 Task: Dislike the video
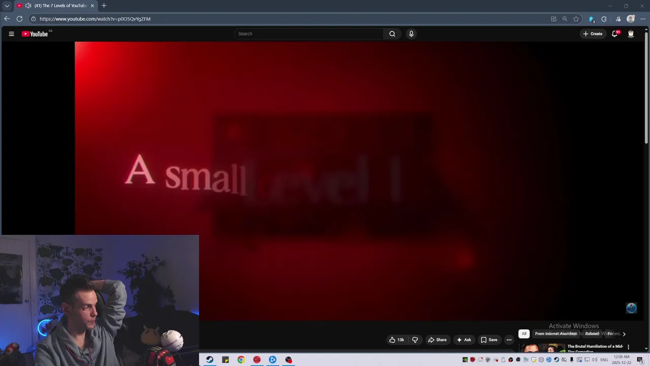pyautogui.click(x=415, y=340)
